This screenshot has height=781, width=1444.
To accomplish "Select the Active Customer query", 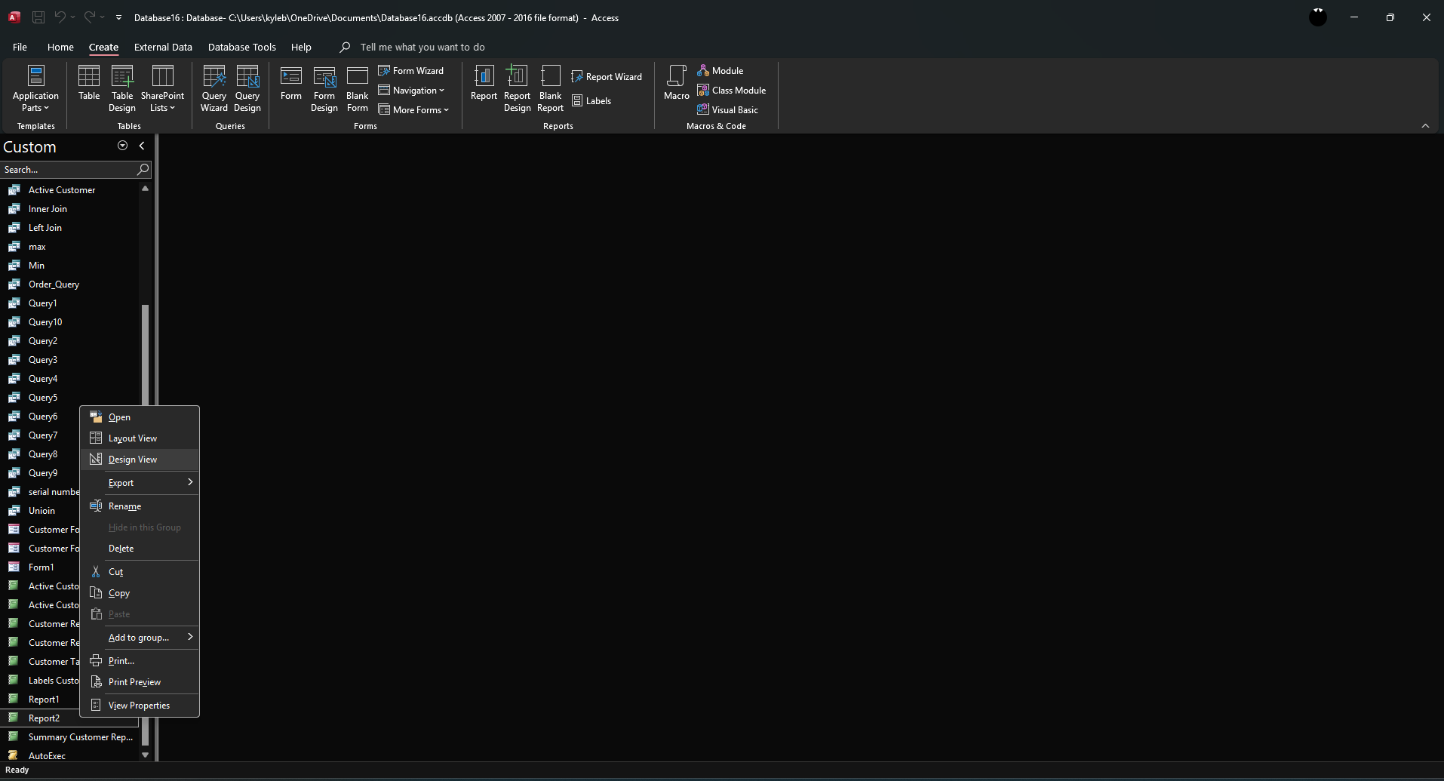I will tap(69, 190).
